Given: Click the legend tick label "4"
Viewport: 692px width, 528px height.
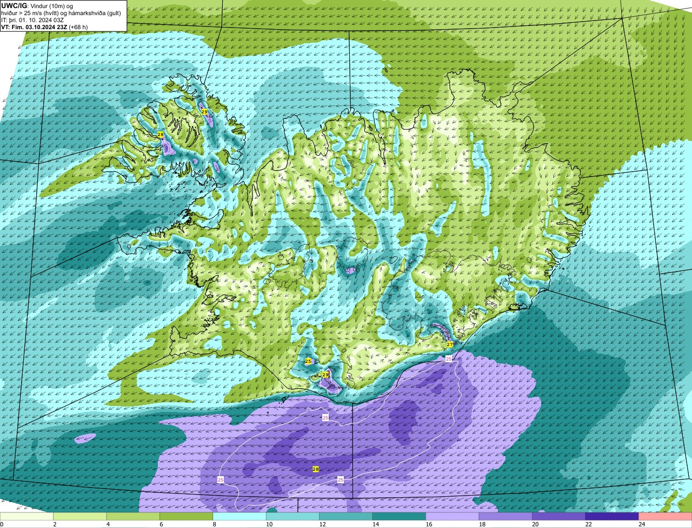Looking at the screenshot, I should (107, 524).
